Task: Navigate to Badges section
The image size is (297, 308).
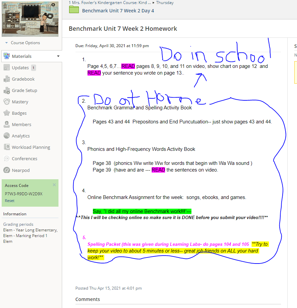Action: [19, 113]
